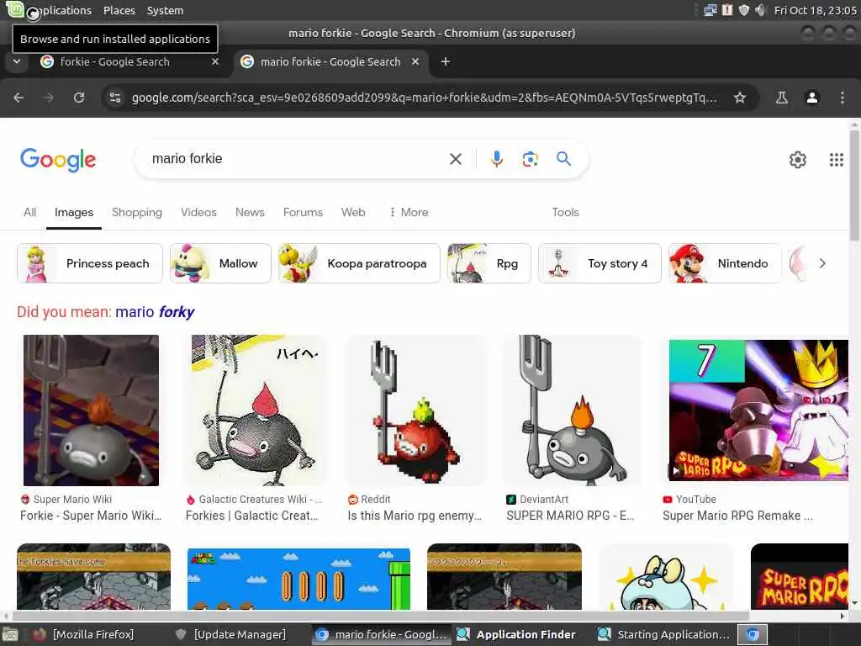Filter by the Nintendo chip

[x=725, y=263]
